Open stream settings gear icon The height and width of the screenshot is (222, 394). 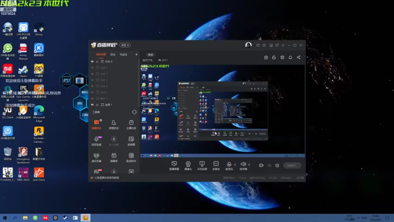click(x=277, y=165)
